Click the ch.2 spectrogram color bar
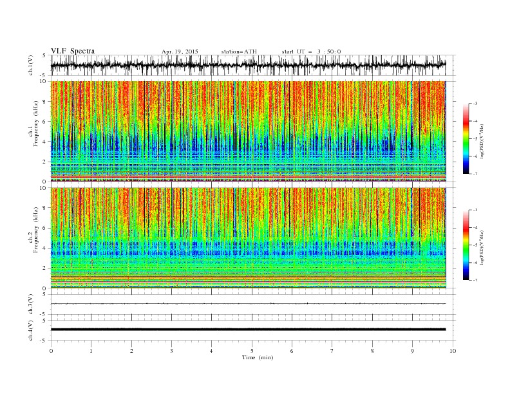Screen dimensions: 510x394 coord(466,245)
